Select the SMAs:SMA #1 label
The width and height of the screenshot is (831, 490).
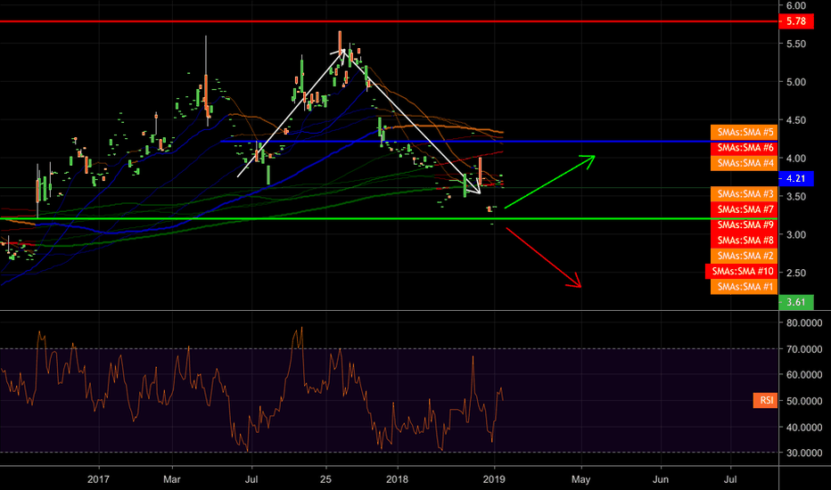(745, 287)
